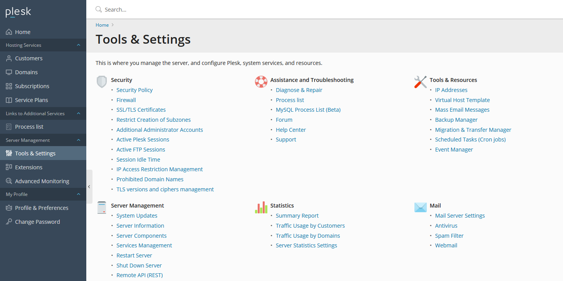The width and height of the screenshot is (563, 281).
Task: Click the Subscriptions grid icon
Action: click(9, 86)
